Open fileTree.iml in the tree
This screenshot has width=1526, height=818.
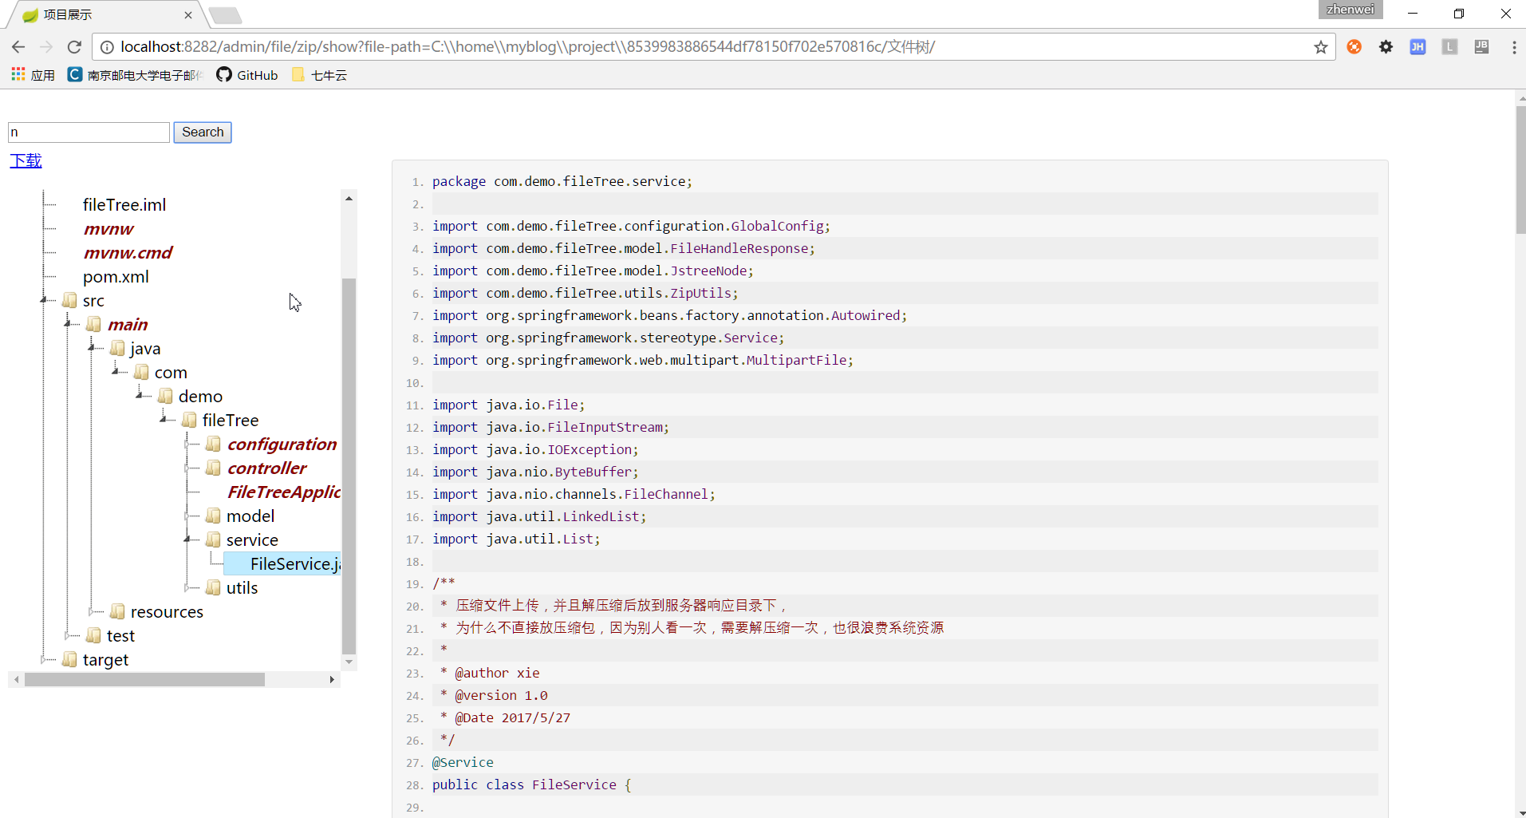click(124, 204)
